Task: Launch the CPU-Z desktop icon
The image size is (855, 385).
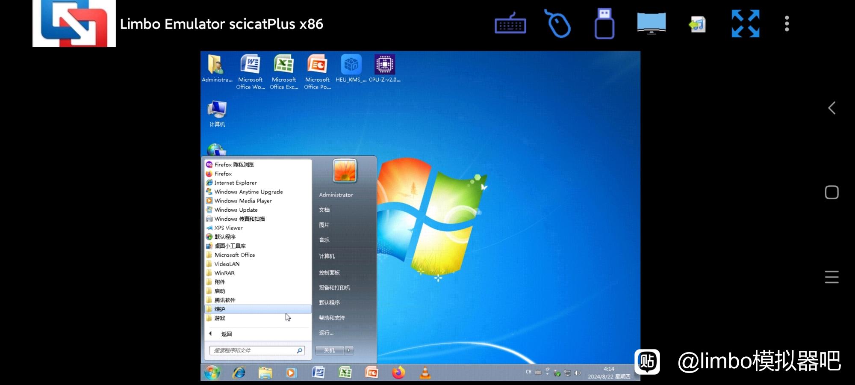Action: point(385,68)
